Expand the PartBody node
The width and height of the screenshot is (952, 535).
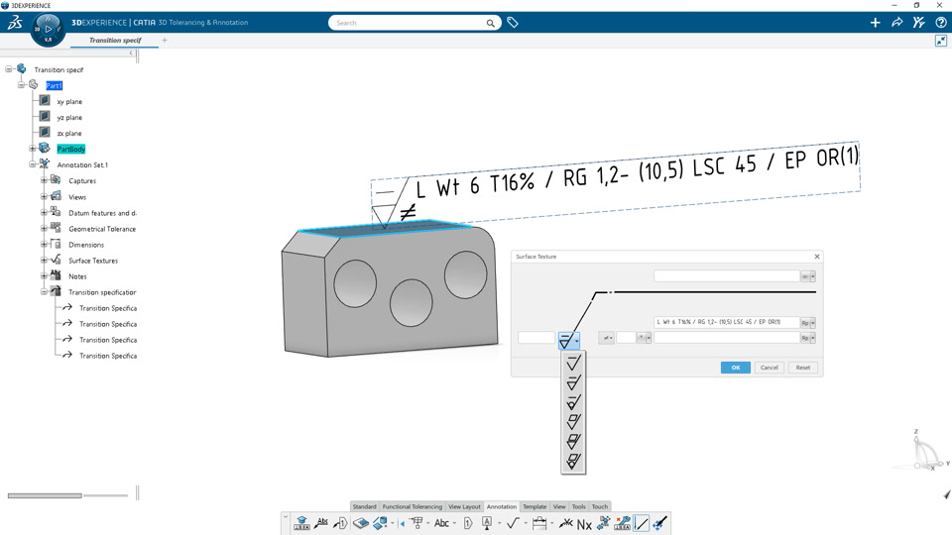click(32, 149)
